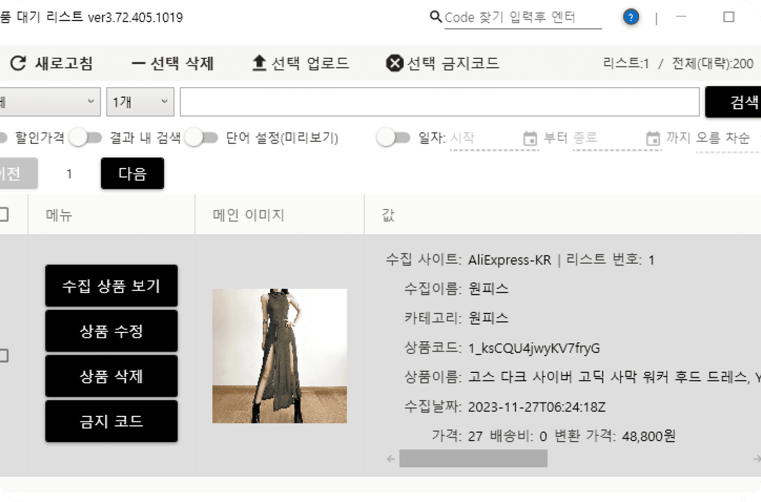761x502 pixels.
Task: Click the X circle icon for 선택 금지코드
Action: pos(394,63)
